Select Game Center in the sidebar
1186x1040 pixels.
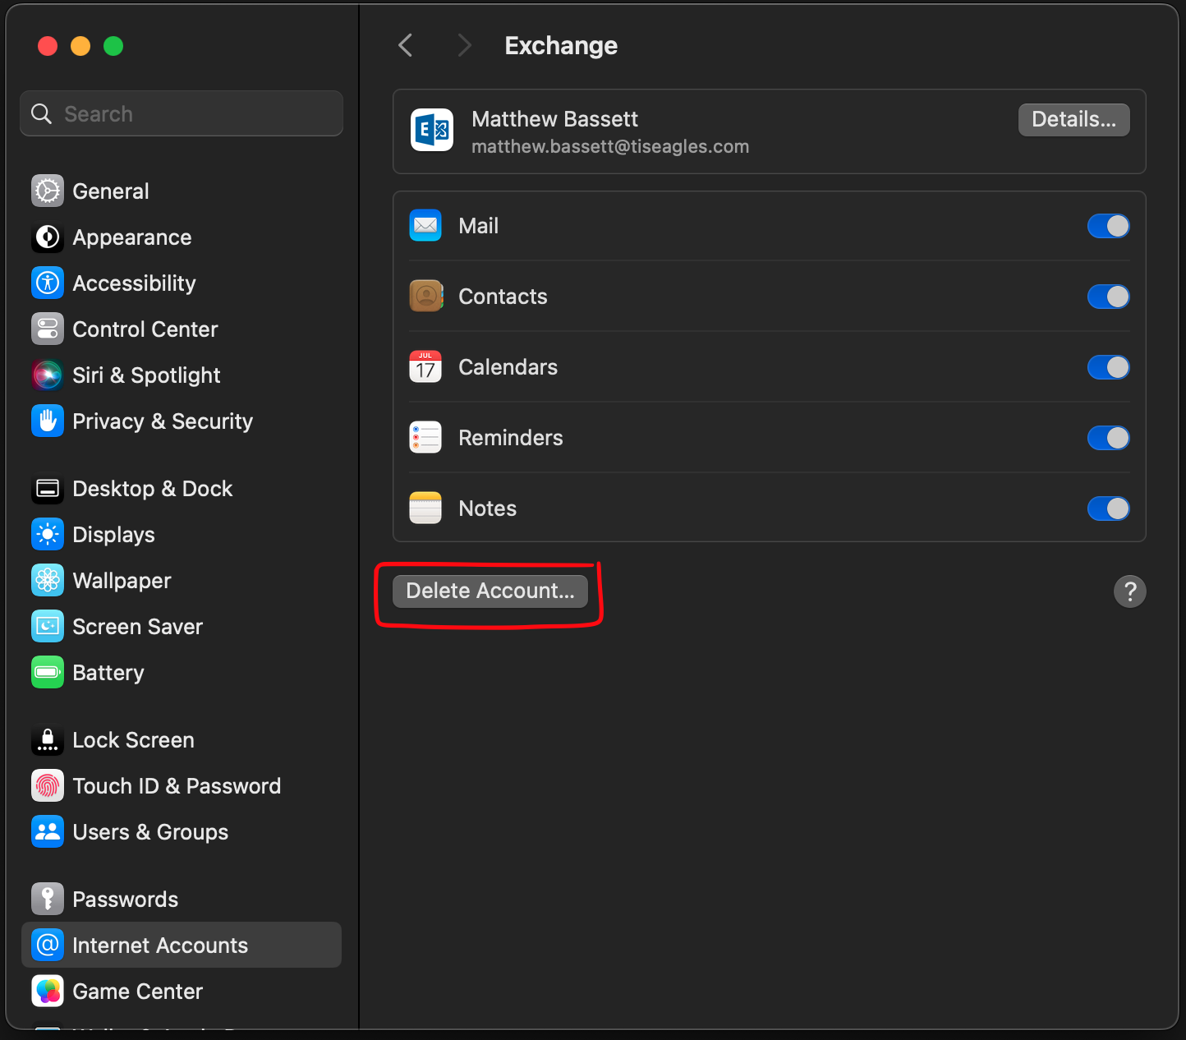[137, 992]
